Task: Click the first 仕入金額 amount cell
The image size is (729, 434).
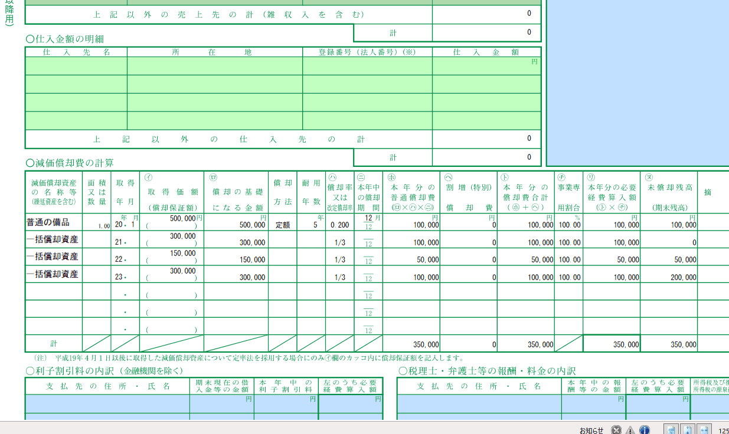Action: [x=486, y=66]
